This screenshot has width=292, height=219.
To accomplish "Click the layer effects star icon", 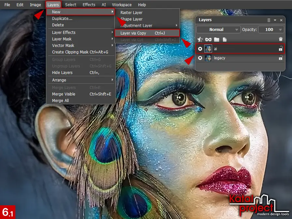I will pos(200,39).
